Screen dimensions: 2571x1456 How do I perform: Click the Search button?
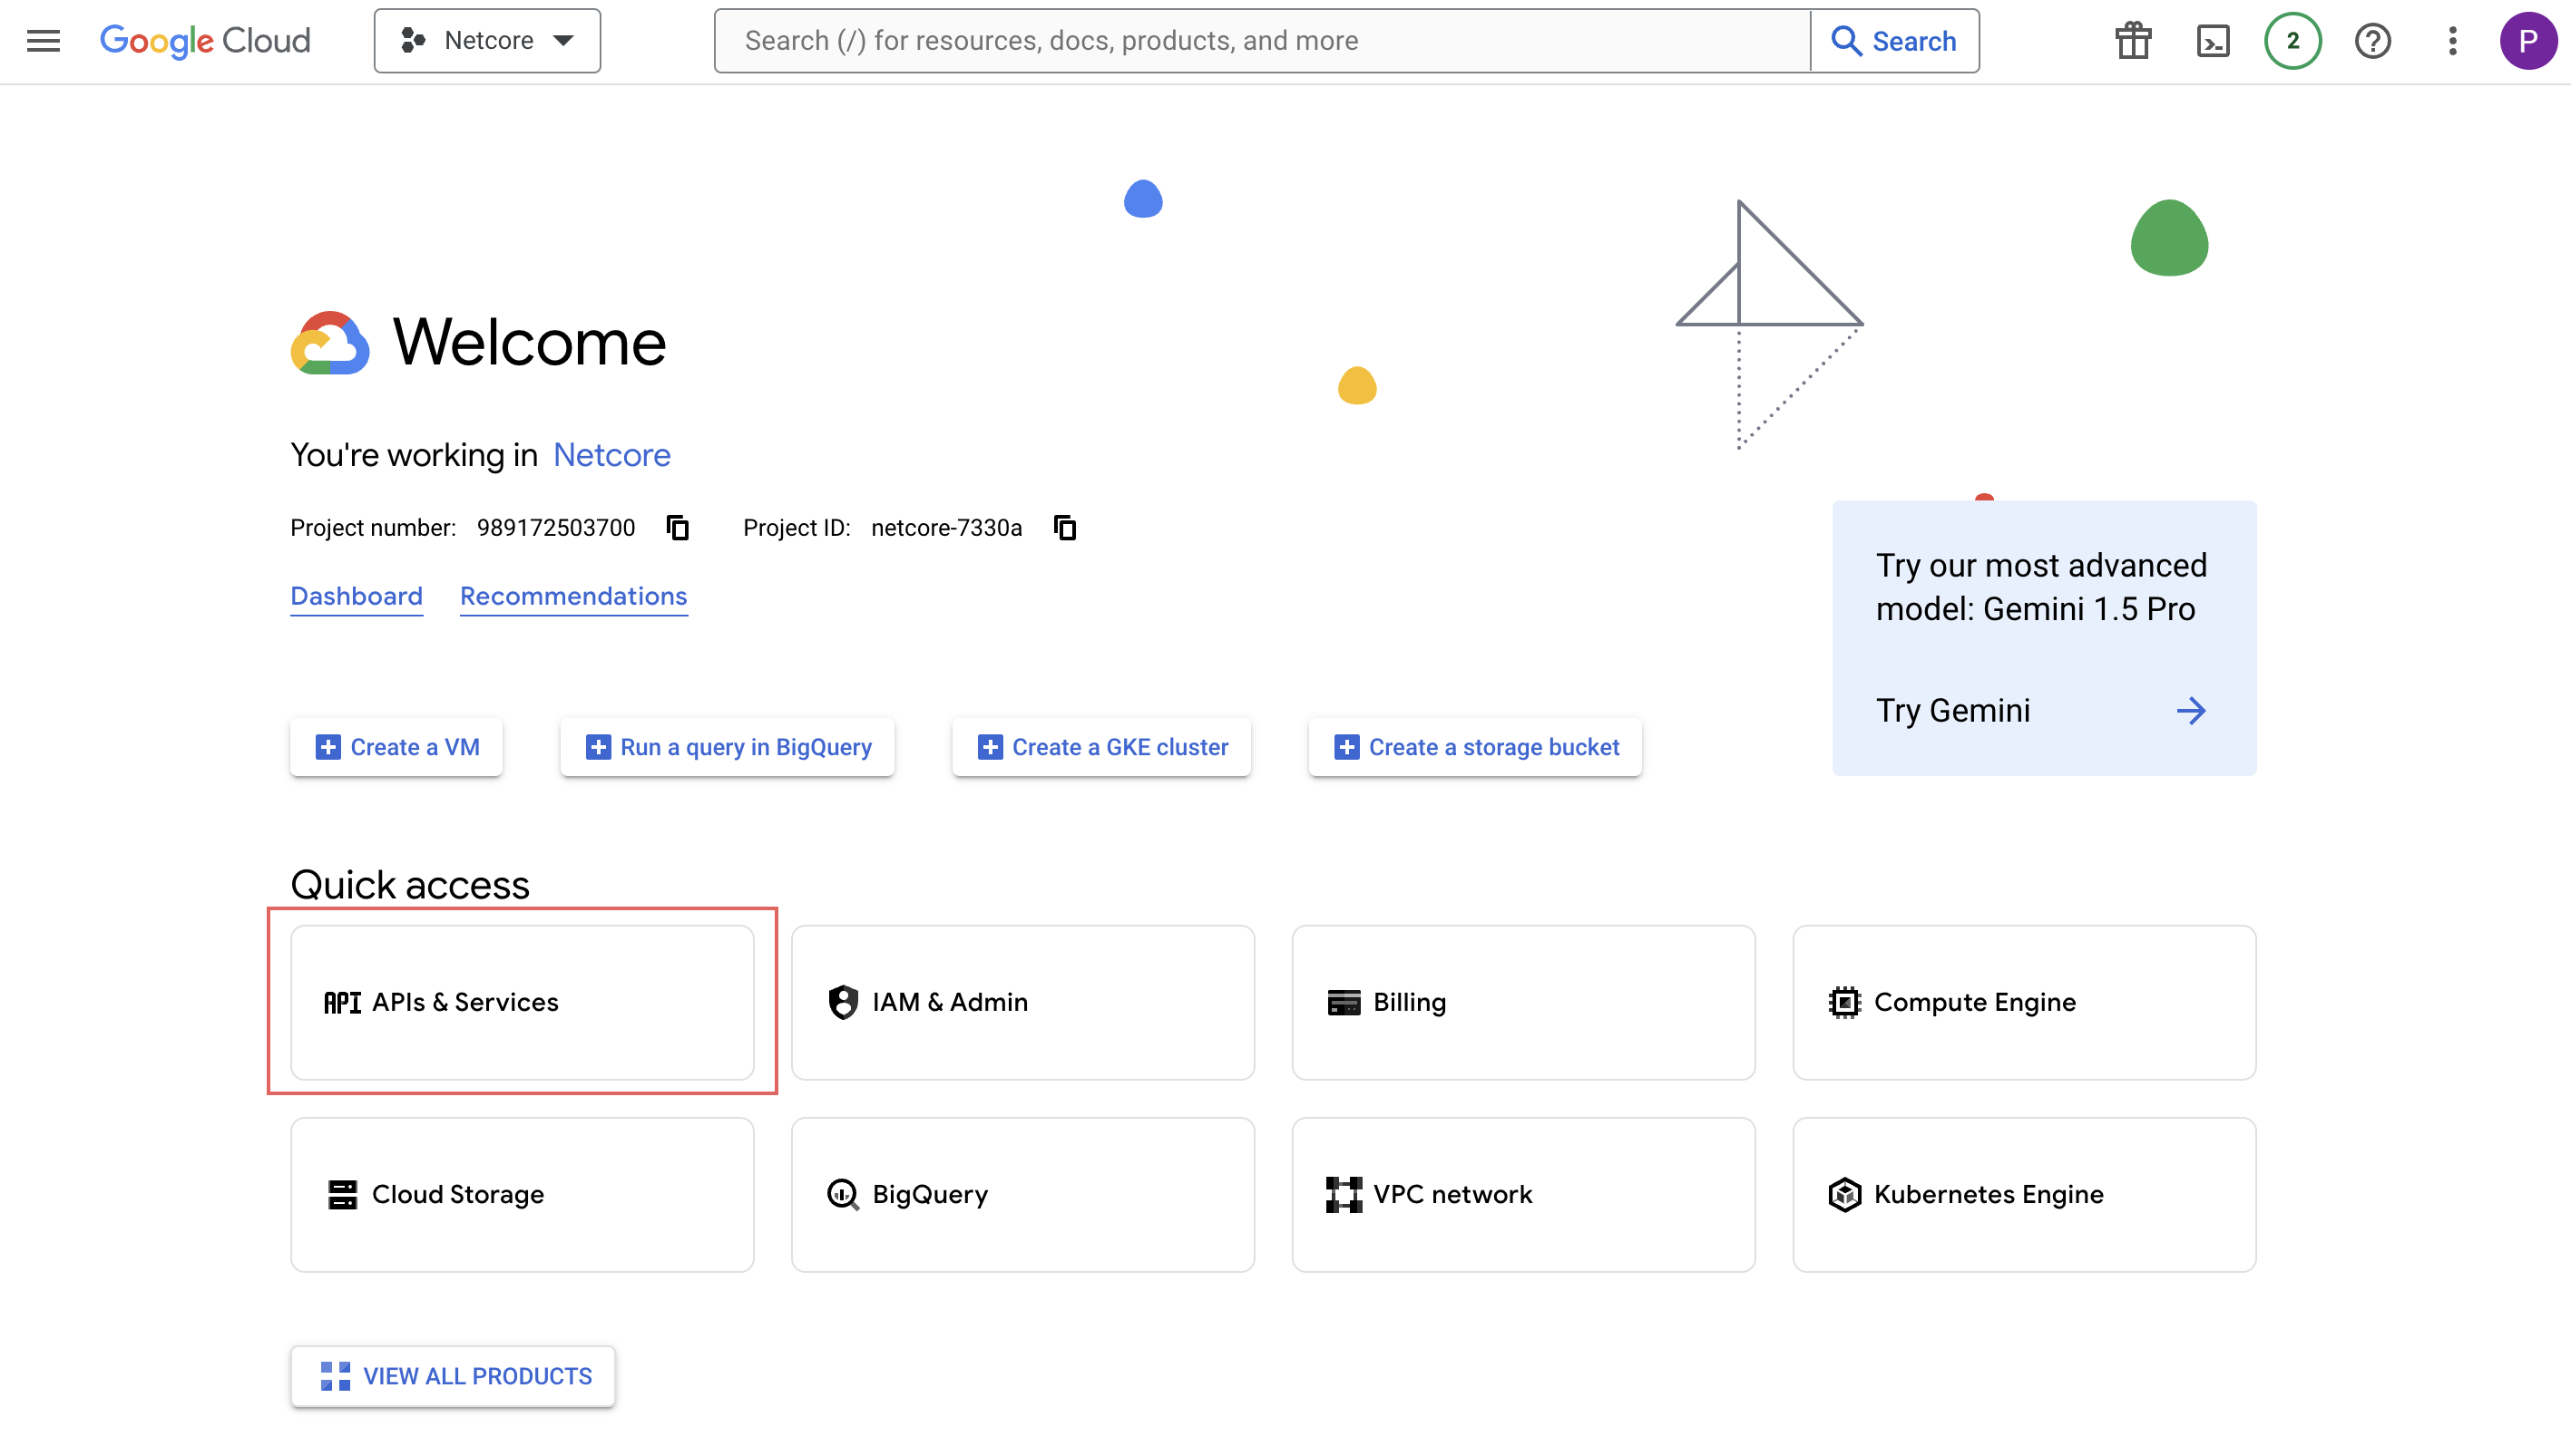tap(1895, 41)
